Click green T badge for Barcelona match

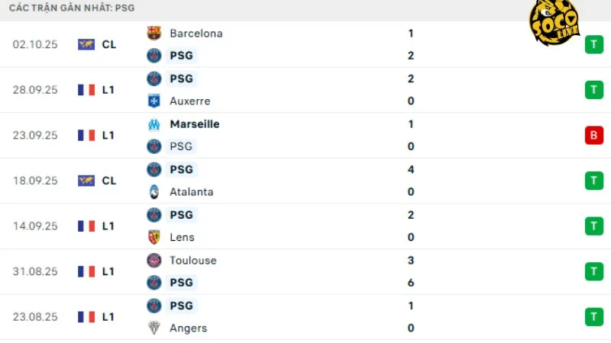[x=593, y=44]
